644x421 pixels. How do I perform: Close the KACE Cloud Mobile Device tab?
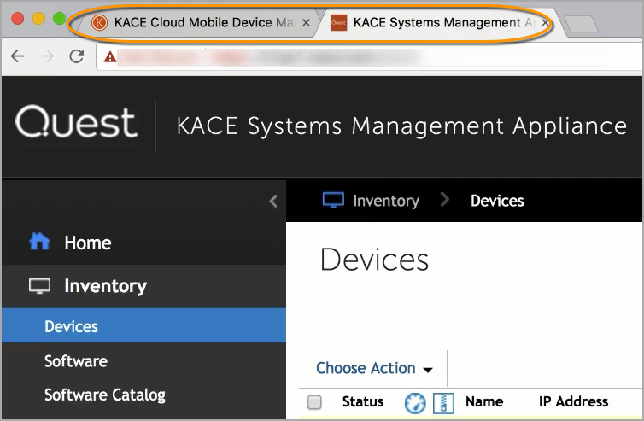pyautogui.click(x=307, y=23)
